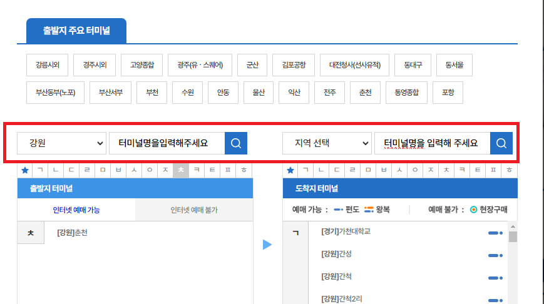Image resolution: width=544 pixels, height=304 pixels.
Task: Choose 울산 terminal button
Action: [x=259, y=93]
